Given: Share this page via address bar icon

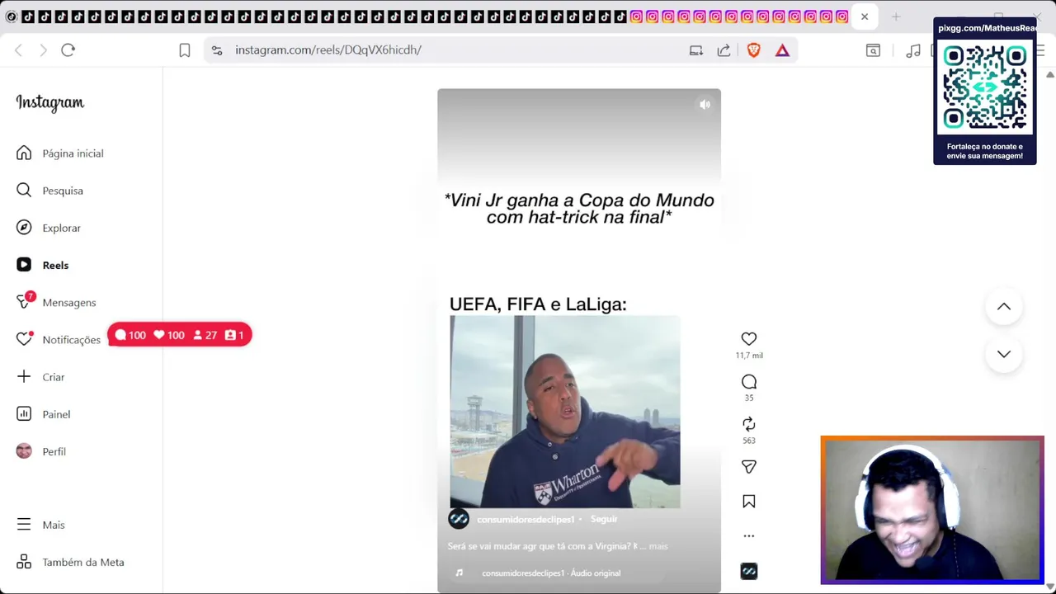Looking at the screenshot, I should [x=724, y=50].
